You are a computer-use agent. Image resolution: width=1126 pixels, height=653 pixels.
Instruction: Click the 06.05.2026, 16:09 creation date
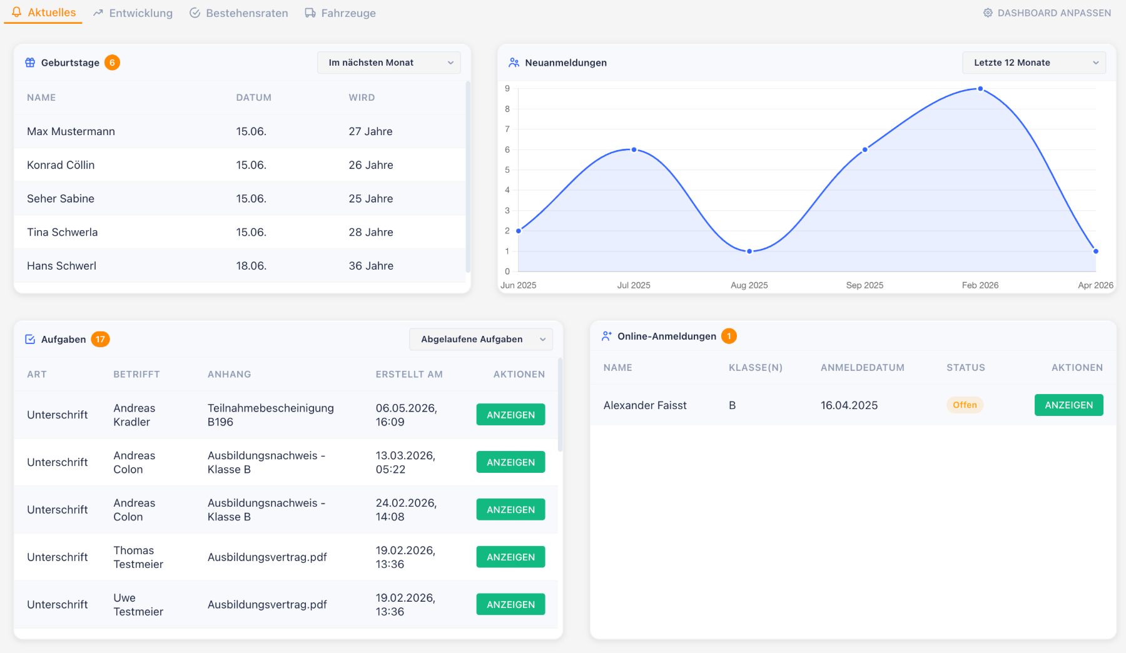[x=406, y=415]
